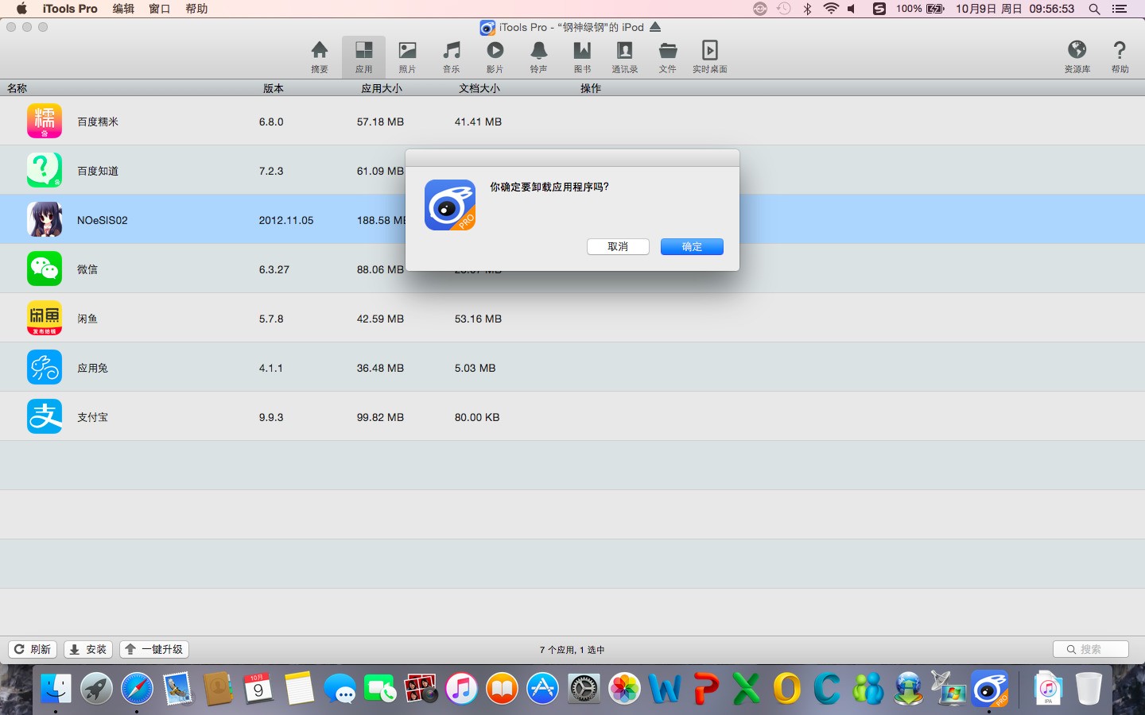
Task: Open the Notification Center icon
Action: (x=1120, y=9)
